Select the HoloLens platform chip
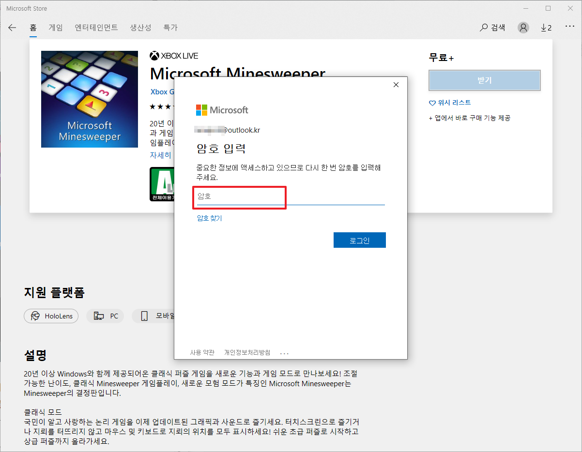The image size is (582, 452). [51, 316]
